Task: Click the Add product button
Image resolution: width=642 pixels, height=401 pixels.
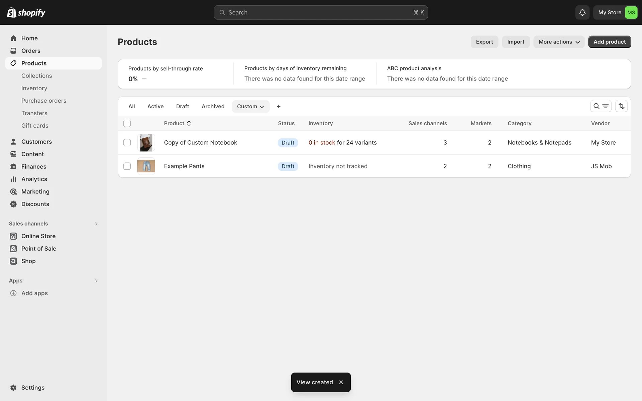Action: click(x=609, y=42)
